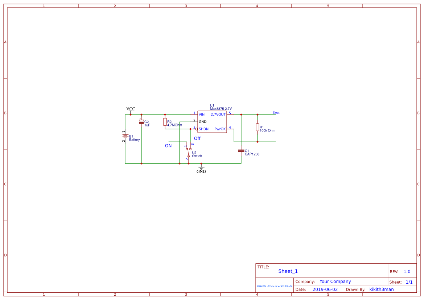Click the PwrOK pin 4 label
The image size is (424, 300).
[x=220, y=129]
